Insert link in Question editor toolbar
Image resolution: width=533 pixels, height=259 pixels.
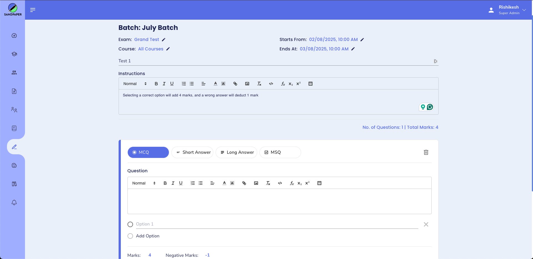[244, 183]
